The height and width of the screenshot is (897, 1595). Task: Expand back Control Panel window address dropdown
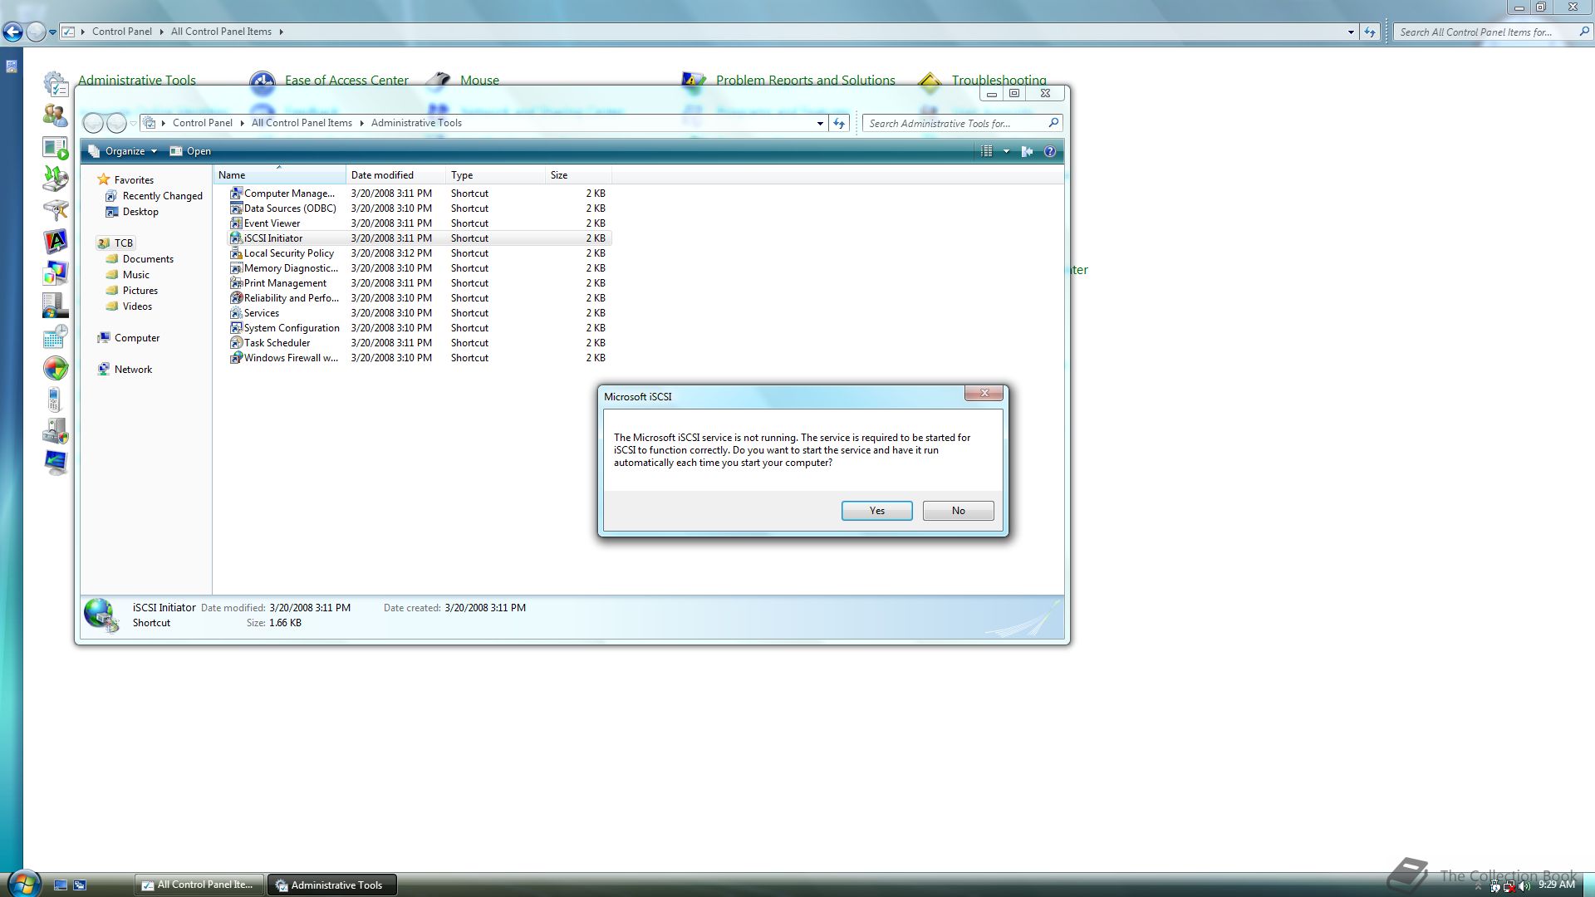click(1351, 32)
